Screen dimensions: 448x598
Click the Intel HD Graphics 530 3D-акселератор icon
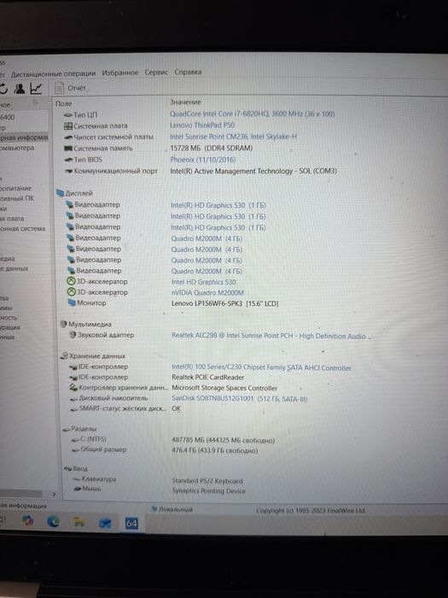point(71,281)
